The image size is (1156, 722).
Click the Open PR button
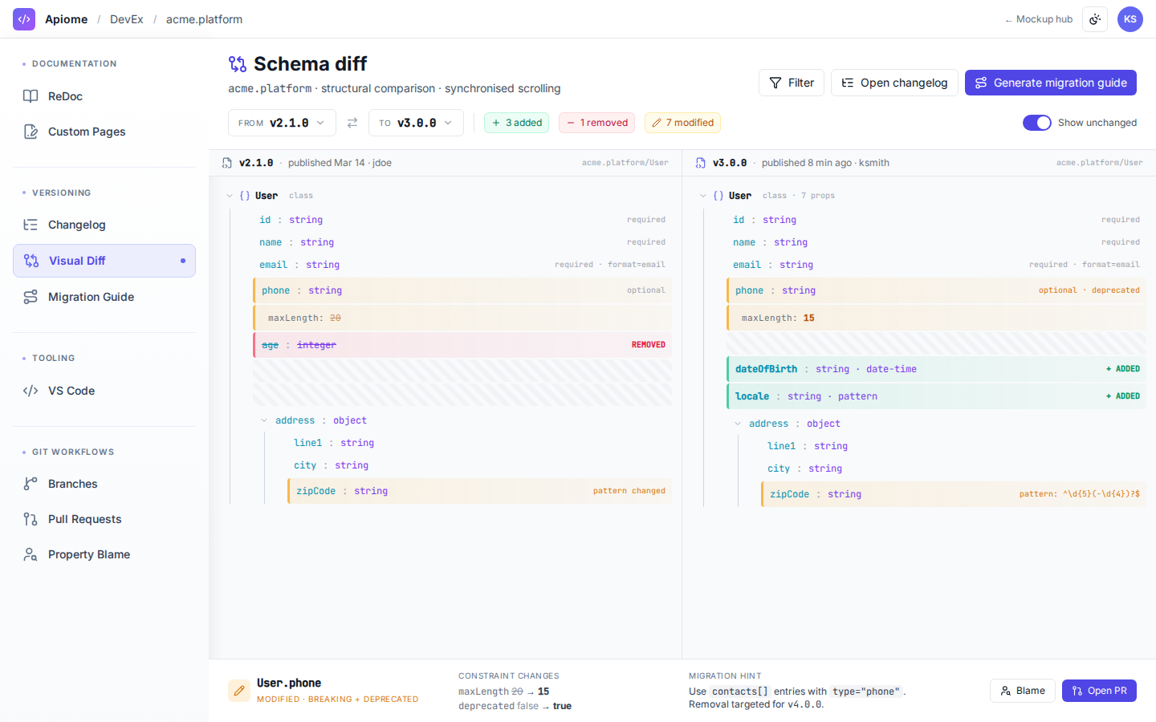tap(1099, 691)
